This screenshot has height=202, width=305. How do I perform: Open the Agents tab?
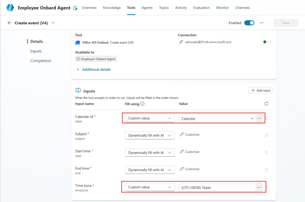pyautogui.click(x=147, y=8)
